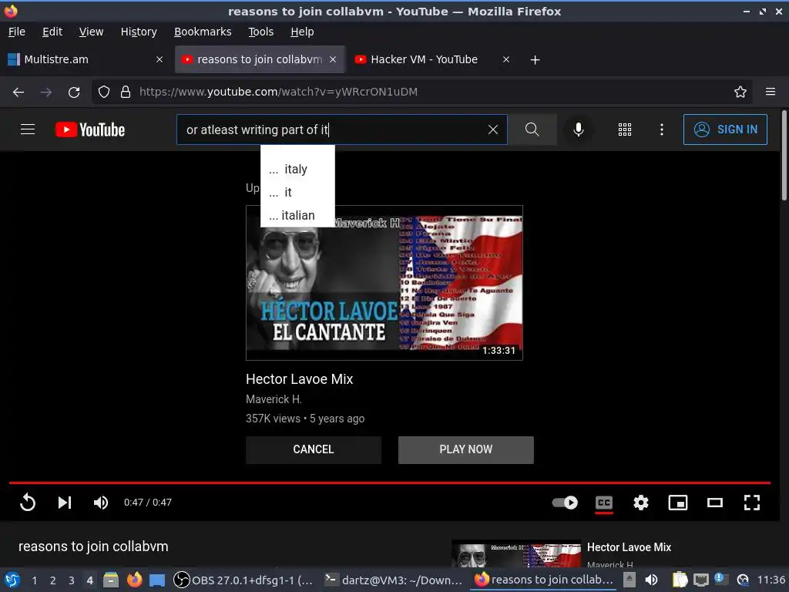Open the tray network monitor icon
789x592 pixels.
point(701,580)
